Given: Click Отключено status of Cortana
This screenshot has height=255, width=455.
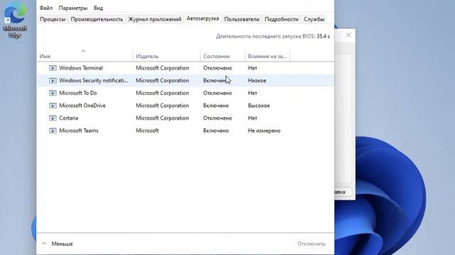Looking at the screenshot, I should pos(218,118).
